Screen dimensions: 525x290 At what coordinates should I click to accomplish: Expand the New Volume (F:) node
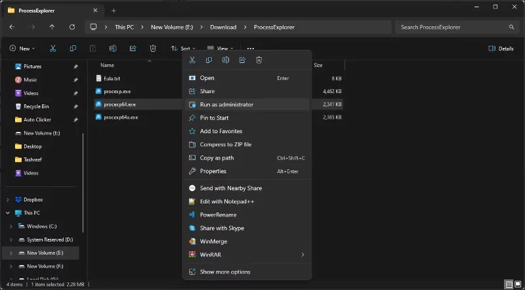11,266
